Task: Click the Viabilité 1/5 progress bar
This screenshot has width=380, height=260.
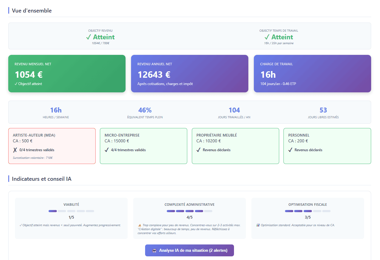Action: (71, 211)
